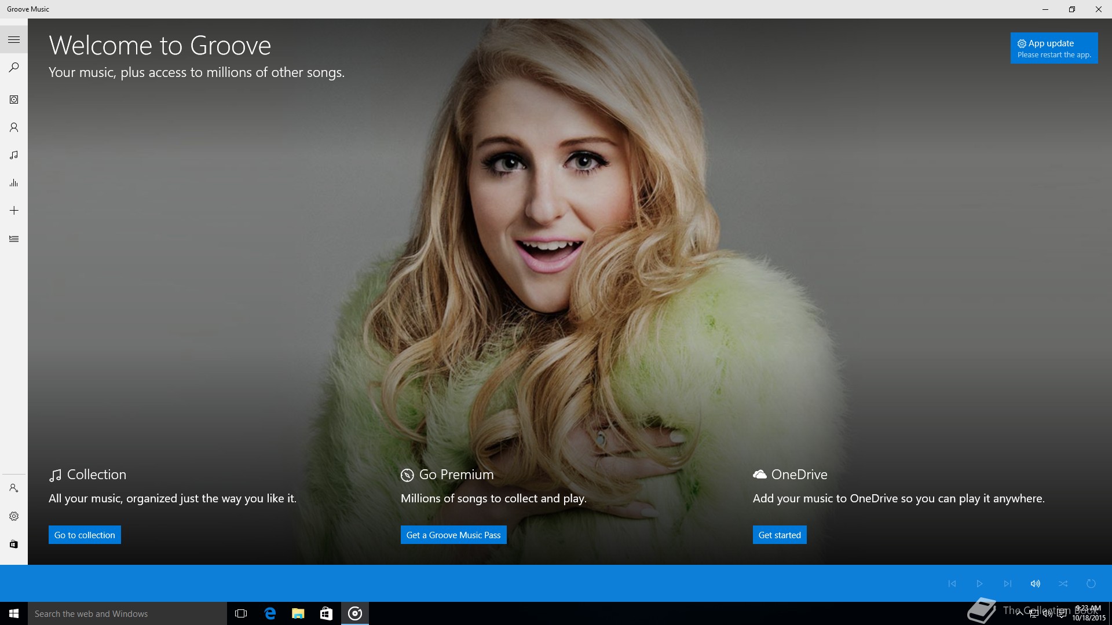Click Get a Groove Music Pass
Screen dimensions: 1112x625
point(453,535)
